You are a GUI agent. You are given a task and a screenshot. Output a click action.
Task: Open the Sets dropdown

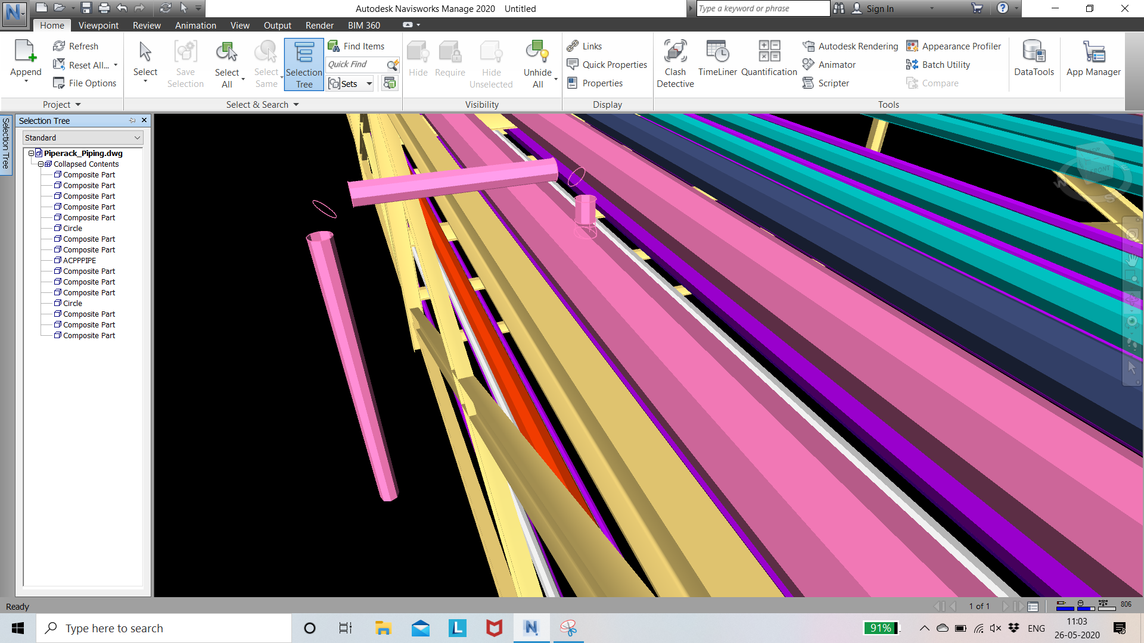pyautogui.click(x=369, y=83)
